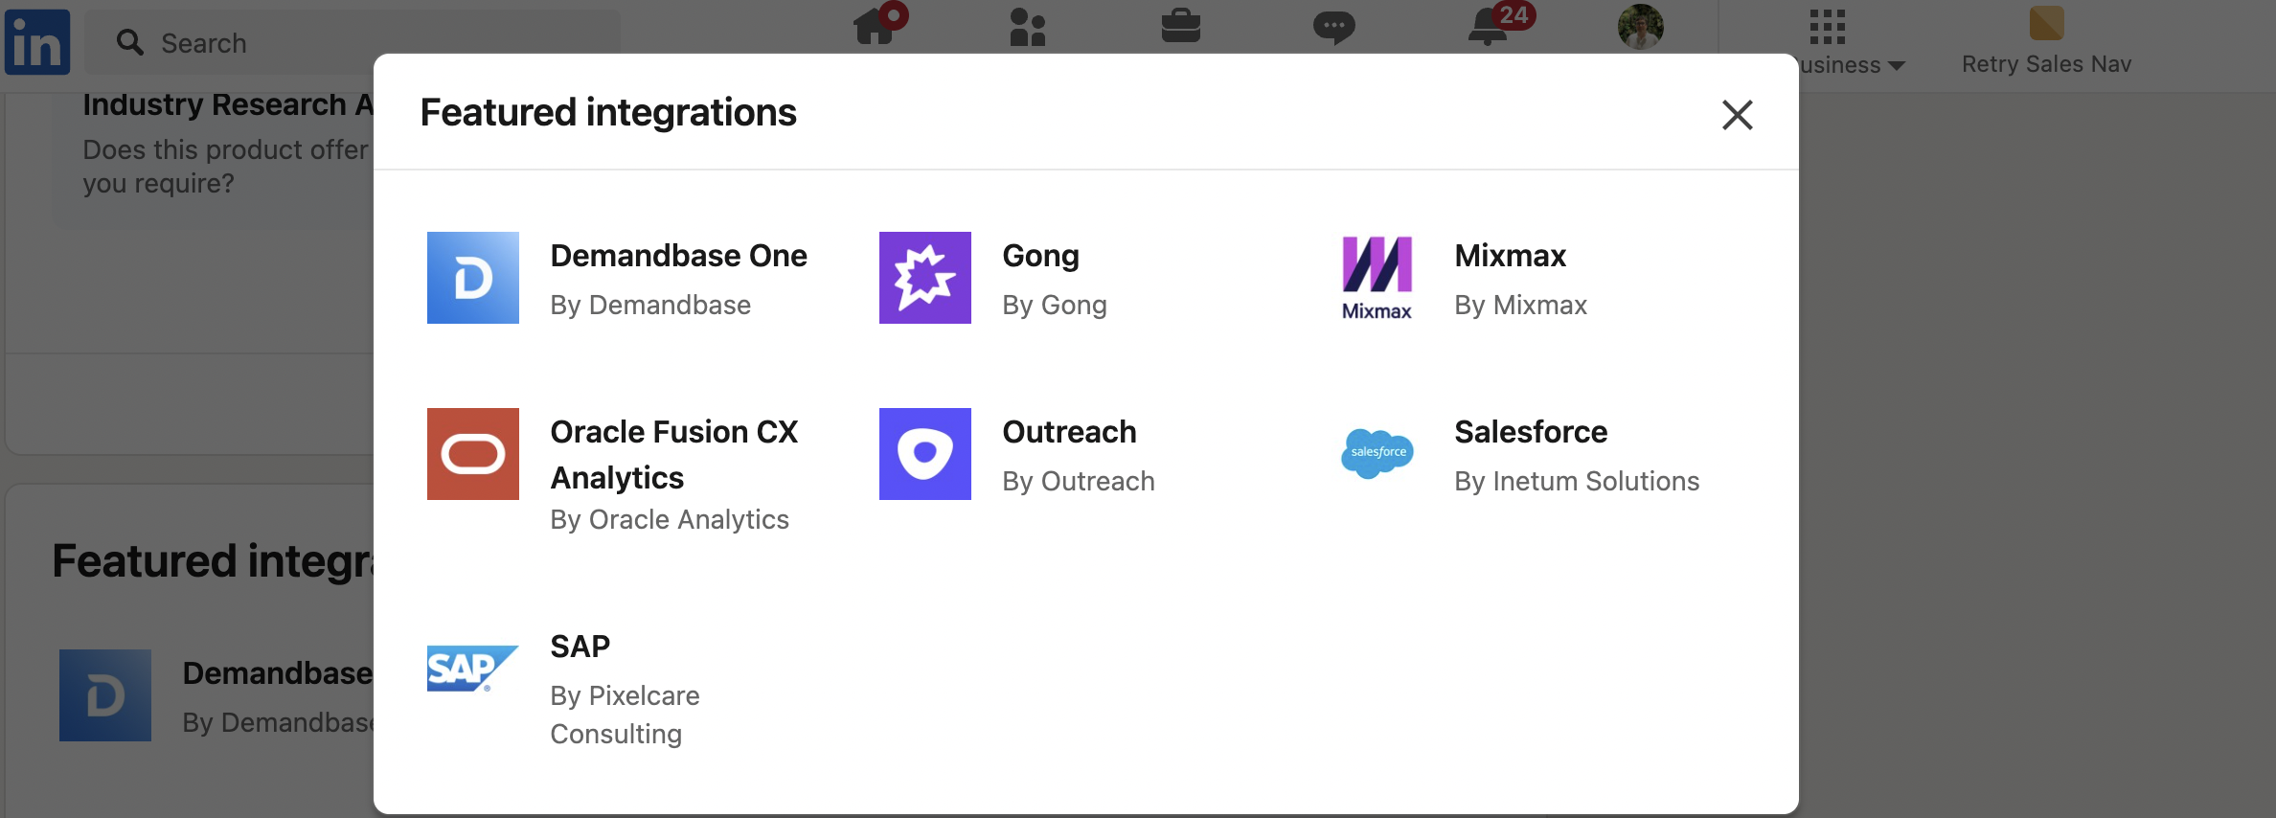Open Notifications bell with 24 badge
Viewport: 2276px width, 818px height.
coord(1489,27)
